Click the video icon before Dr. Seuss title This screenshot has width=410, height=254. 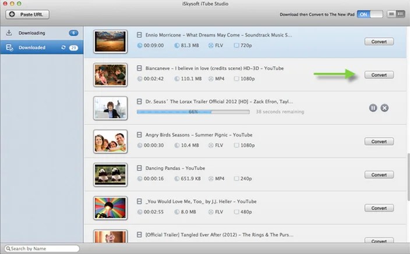139,102
